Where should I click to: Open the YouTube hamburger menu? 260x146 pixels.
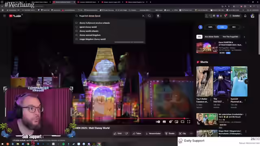[x=4, y=16]
